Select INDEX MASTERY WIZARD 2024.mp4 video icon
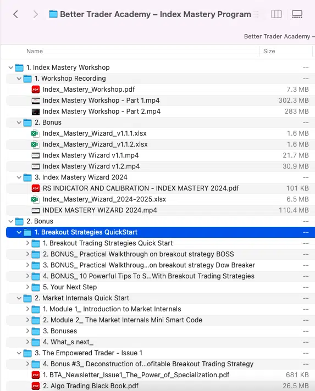Screen dimensions: 315x391 [36, 210]
